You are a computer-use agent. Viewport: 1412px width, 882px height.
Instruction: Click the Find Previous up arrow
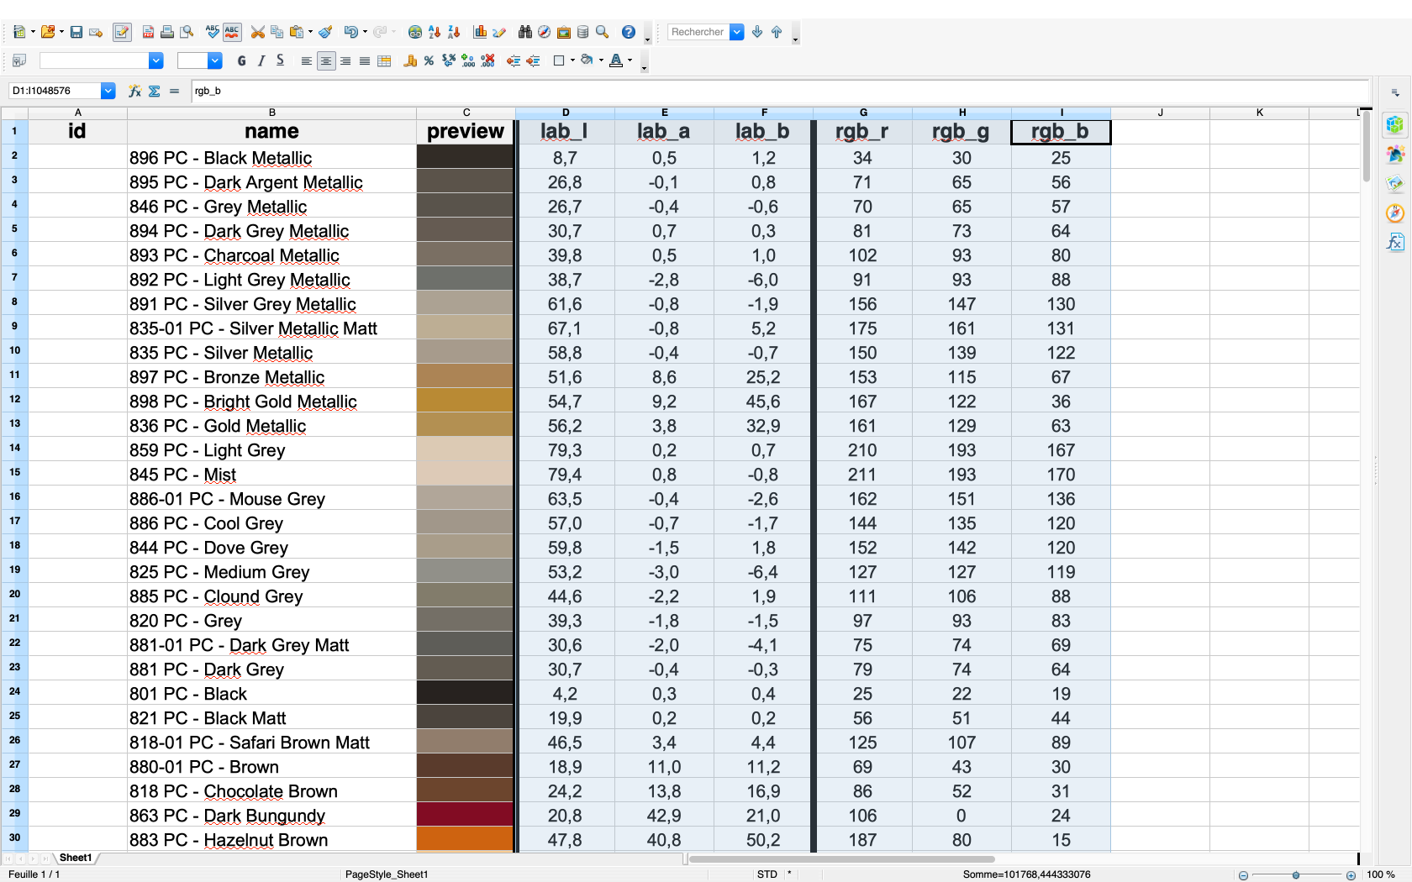777,32
